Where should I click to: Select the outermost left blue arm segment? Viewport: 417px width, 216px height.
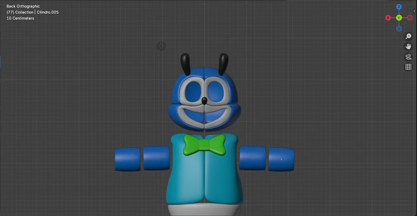click(x=128, y=159)
